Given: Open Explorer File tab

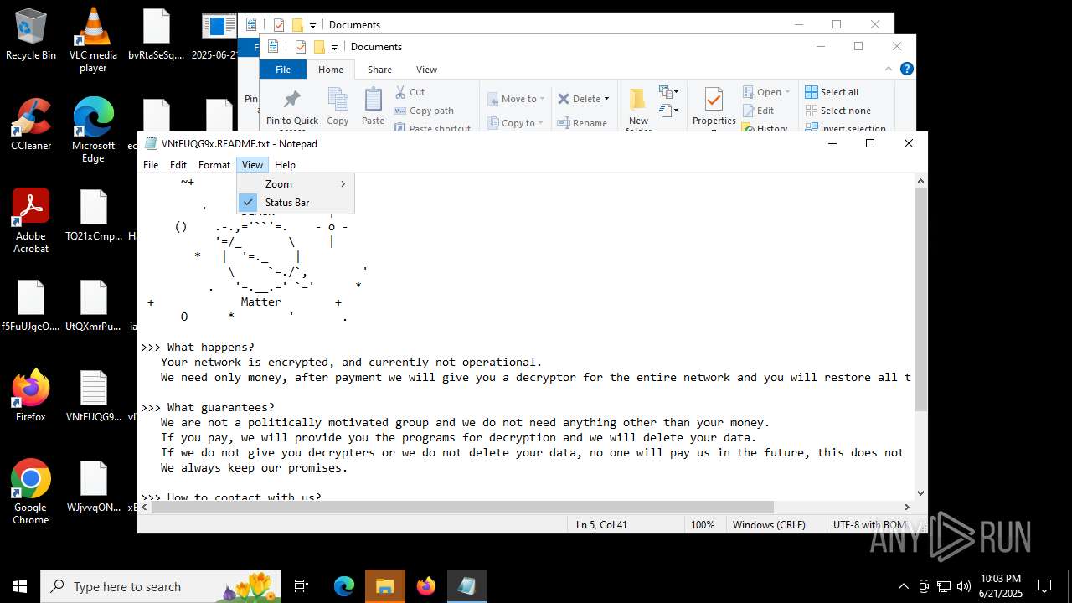Looking at the screenshot, I should pos(283,70).
